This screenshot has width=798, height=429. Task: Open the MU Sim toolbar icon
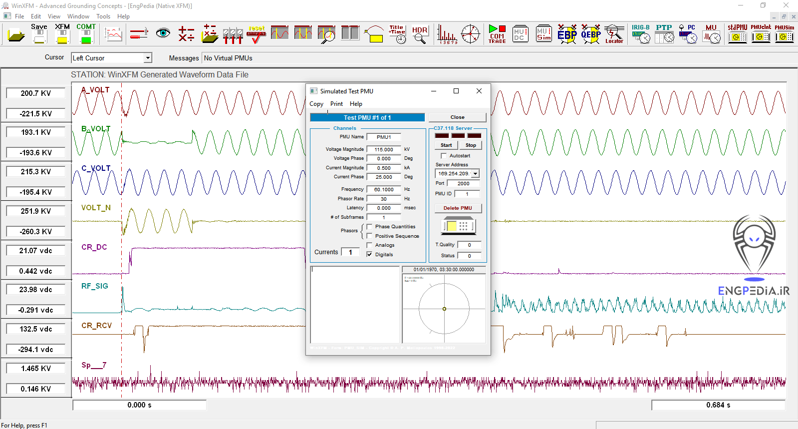[x=543, y=34]
